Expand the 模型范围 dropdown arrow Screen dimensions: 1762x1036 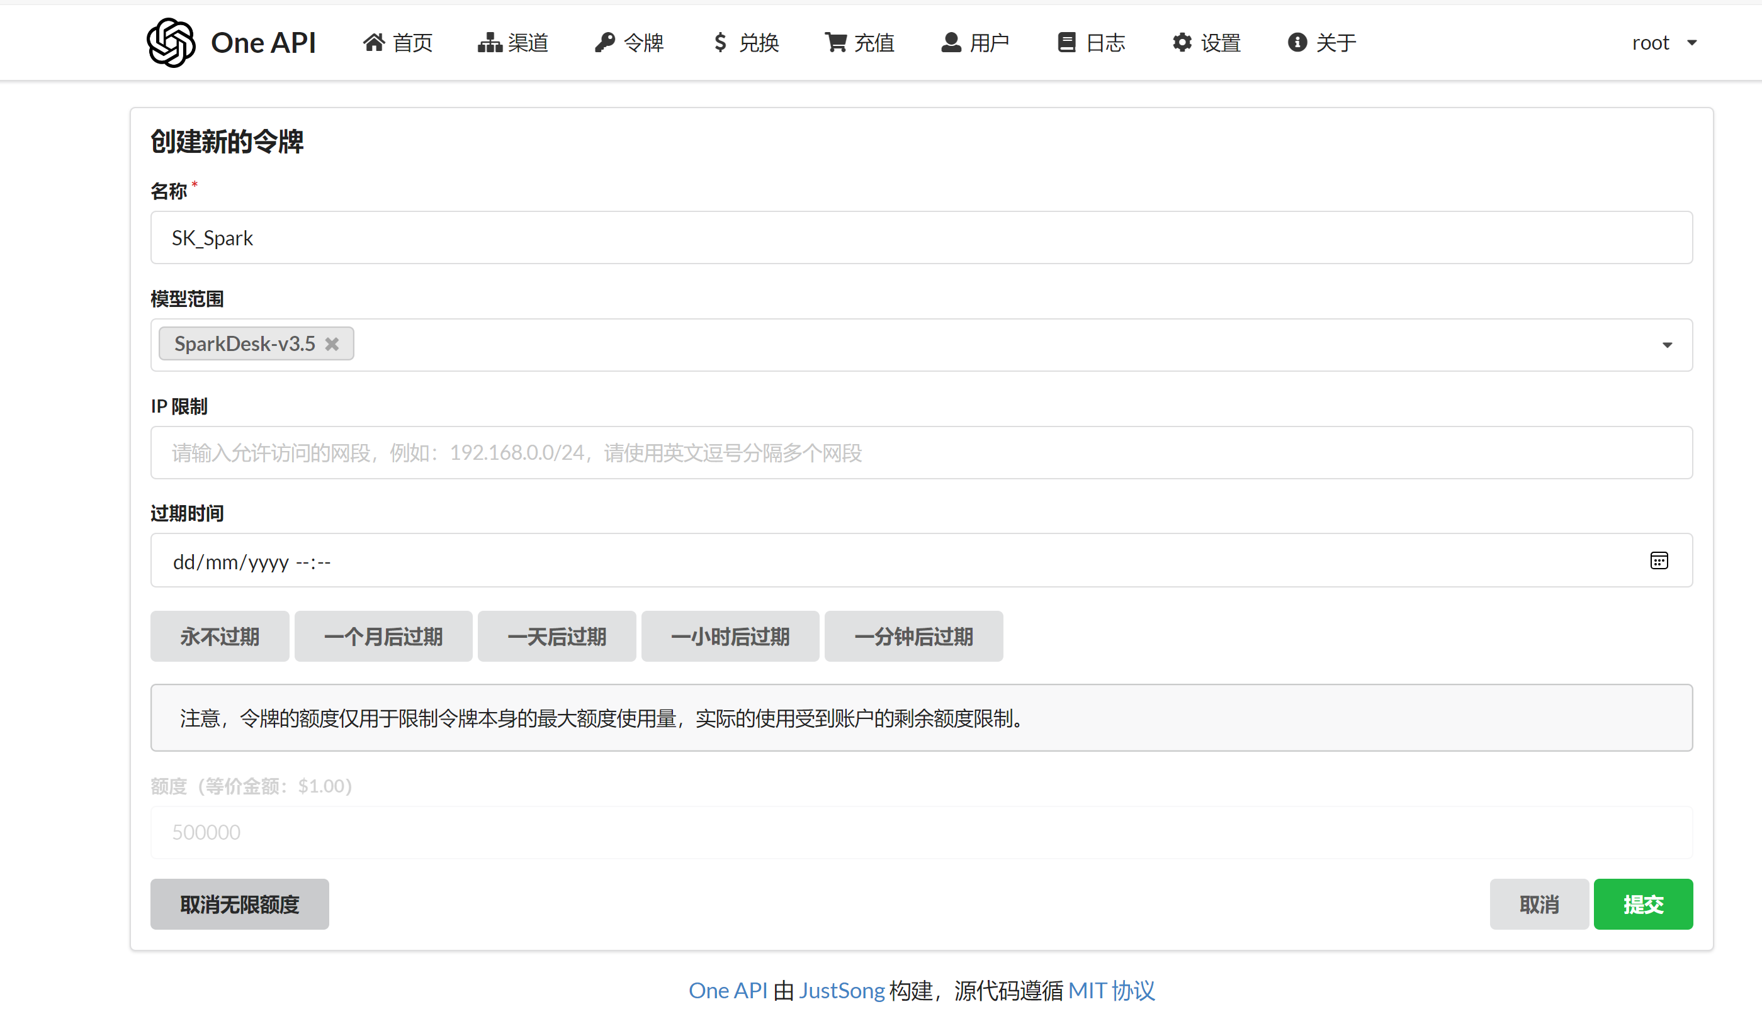[x=1667, y=345]
